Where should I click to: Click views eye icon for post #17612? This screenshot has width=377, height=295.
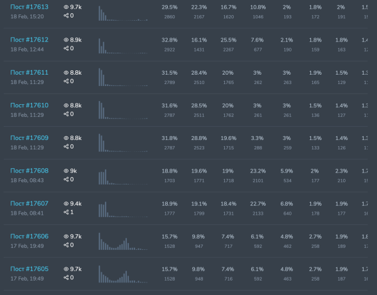[x=67, y=40]
